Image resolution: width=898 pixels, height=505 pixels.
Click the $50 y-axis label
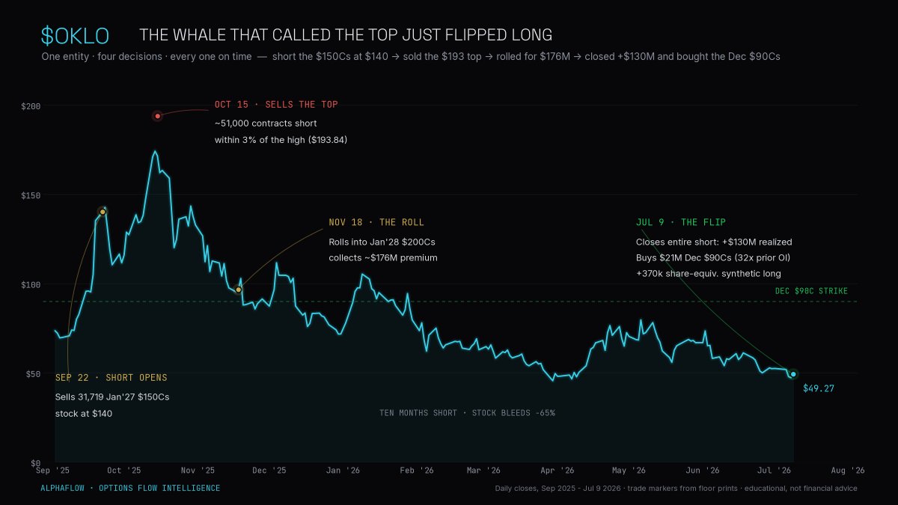pos(33,374)
